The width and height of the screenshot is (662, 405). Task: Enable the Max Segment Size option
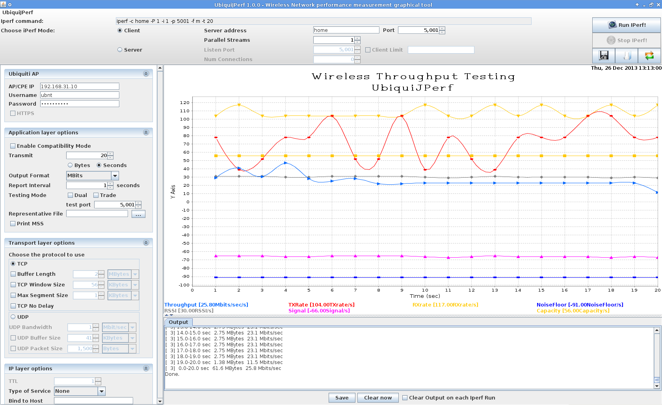click(13, 295)
